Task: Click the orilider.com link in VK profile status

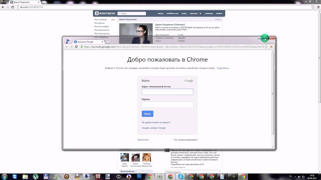Action: click(x=171, y=30)
